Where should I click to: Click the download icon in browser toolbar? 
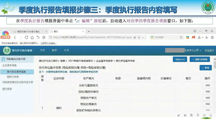[206, 37]
